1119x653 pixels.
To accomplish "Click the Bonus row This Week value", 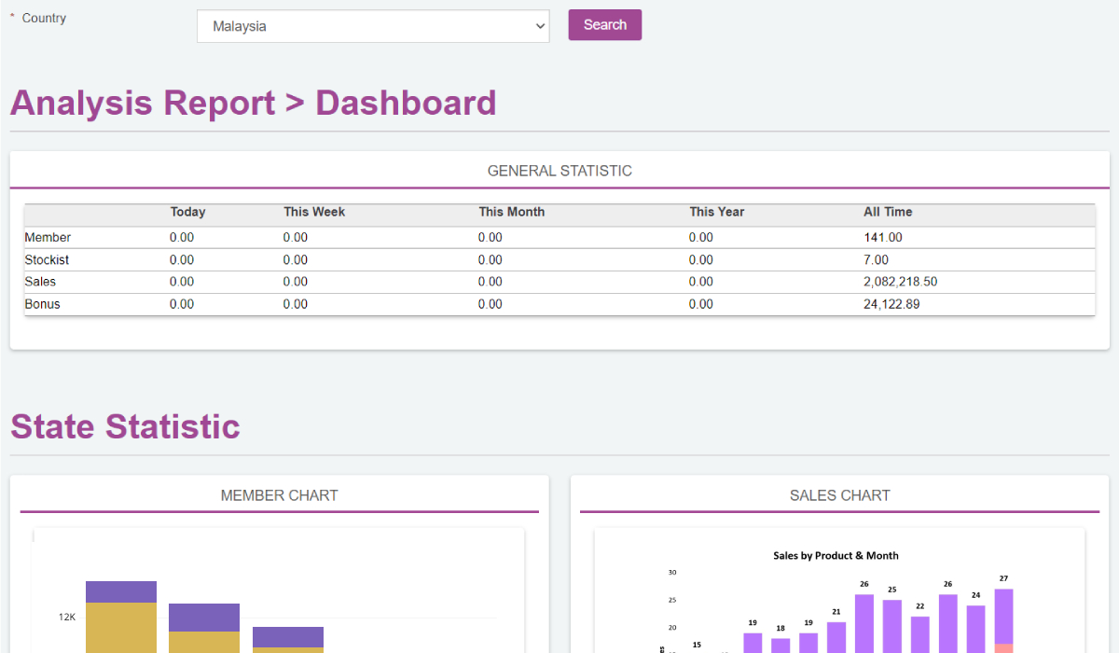I will (x=296, y=304).
